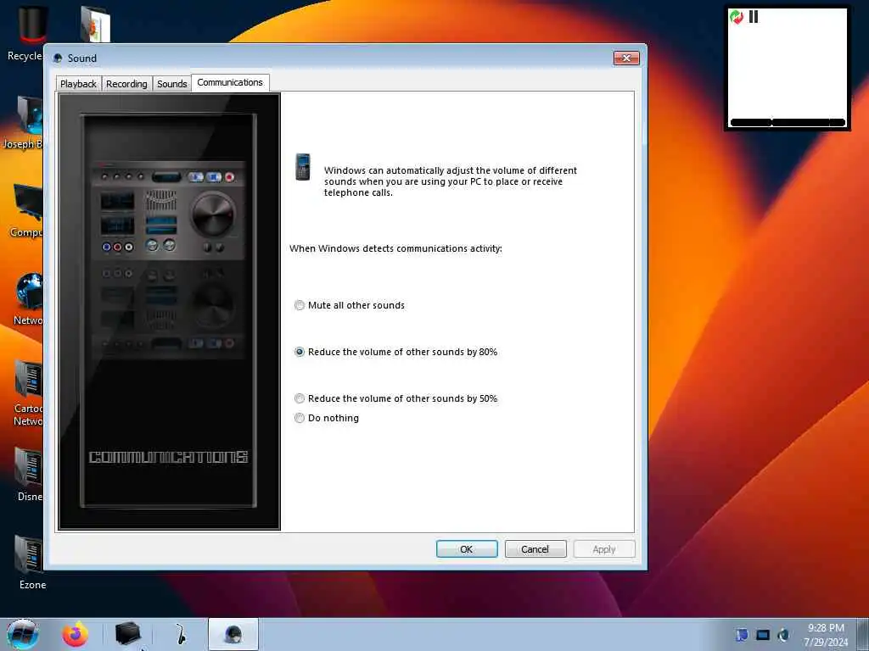Click the mobile phone icon in Communications
This screenshot has width=869, height=651.
[x=303, y=167]
